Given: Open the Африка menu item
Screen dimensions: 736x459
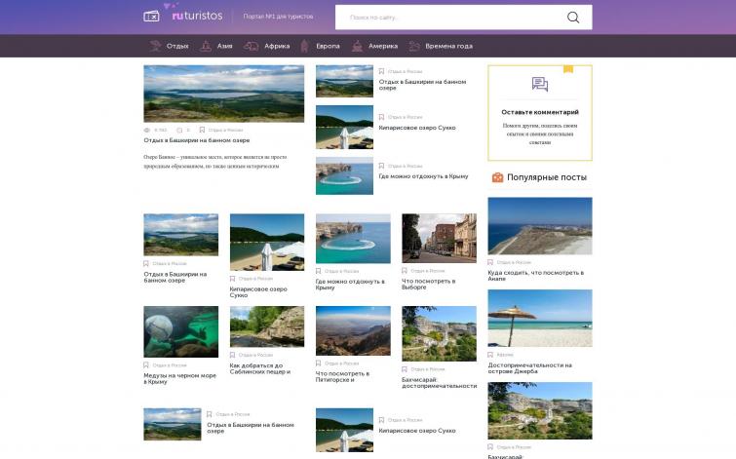Looking at the screenshot, I should pyautogui.click(x=277, y=46).
